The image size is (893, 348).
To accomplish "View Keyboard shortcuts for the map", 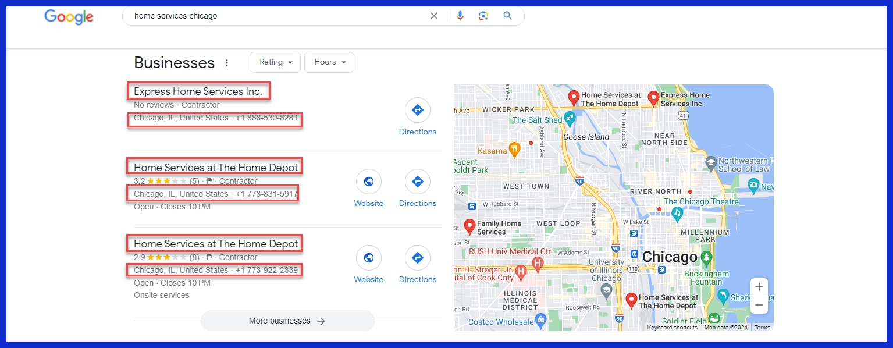I will tap(673, 327).
